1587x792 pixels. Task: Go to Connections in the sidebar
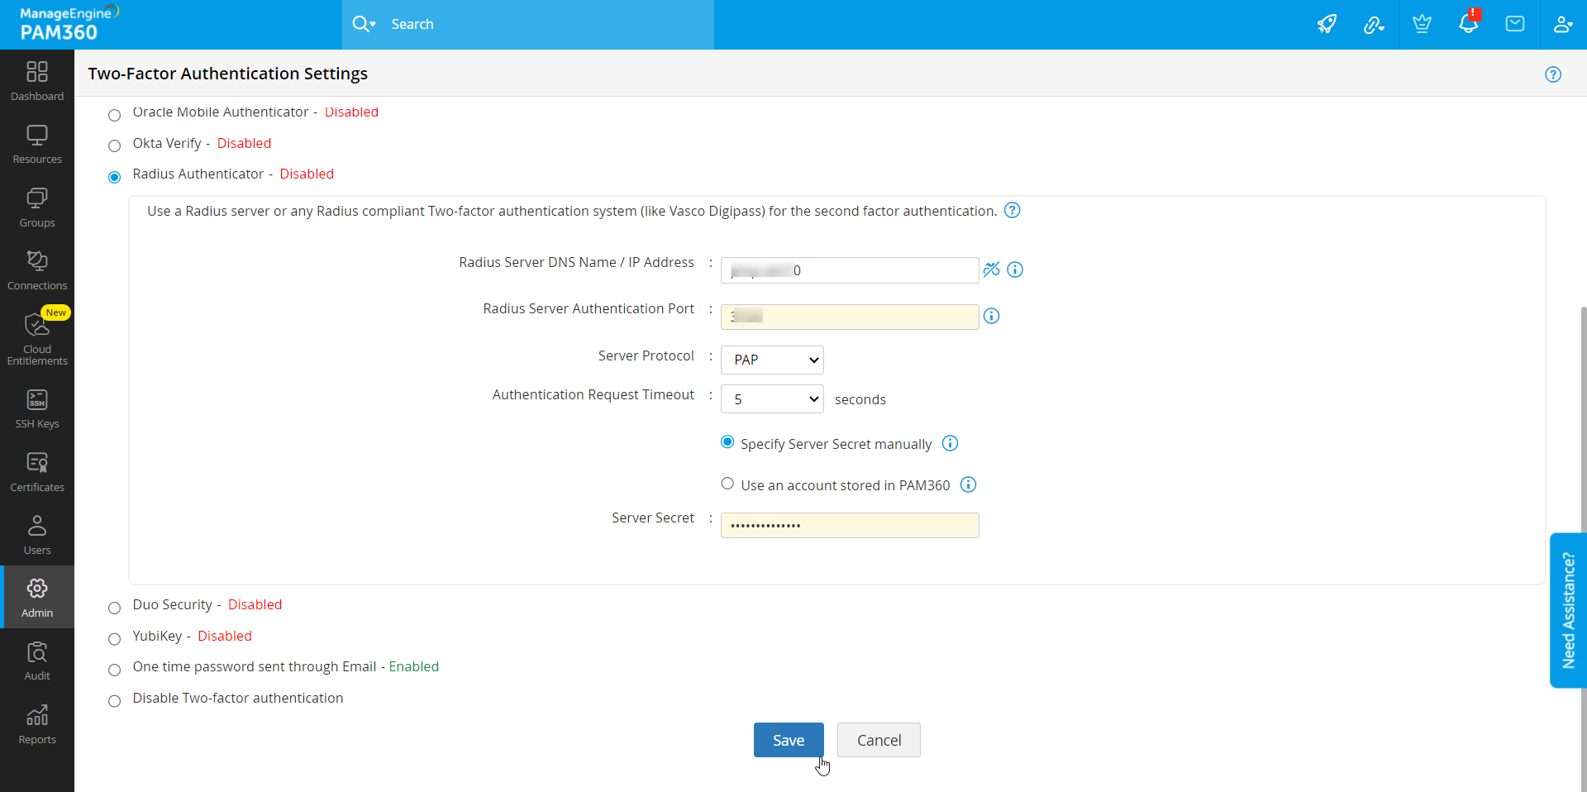coord(37,270)
